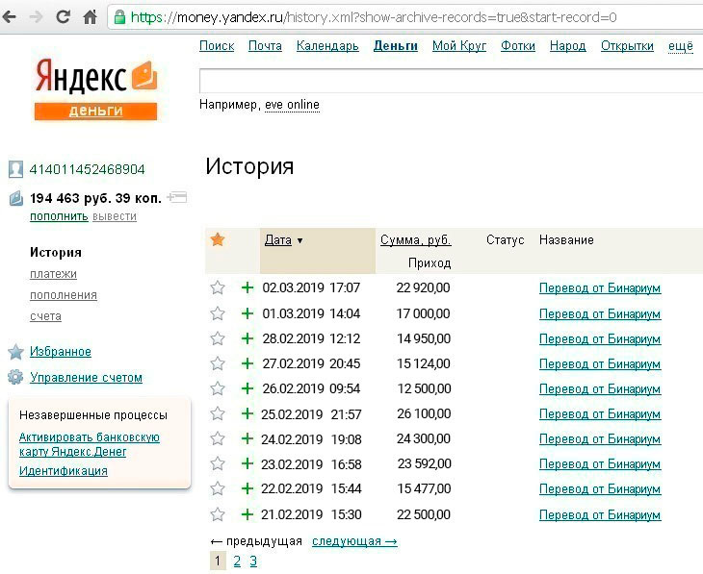Screen dimensions: 703x574
Task: Open the Идентификация link
Action: click(64, 471)
